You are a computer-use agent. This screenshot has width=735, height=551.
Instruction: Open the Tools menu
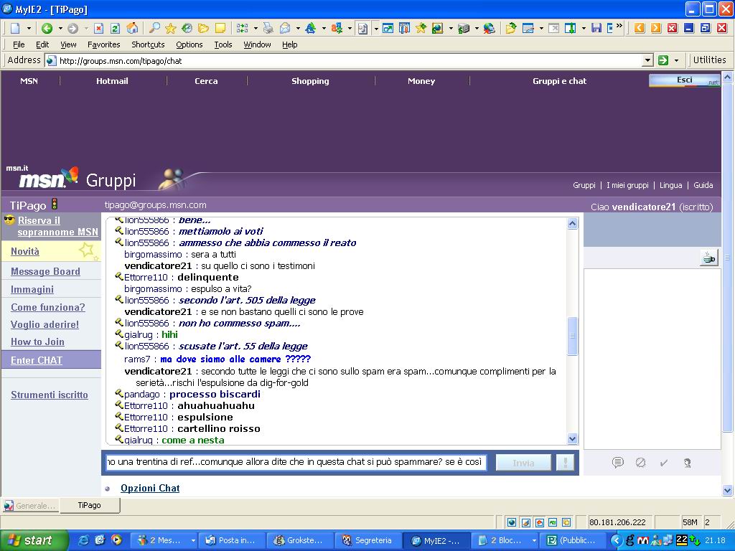(x=223, y=44)
